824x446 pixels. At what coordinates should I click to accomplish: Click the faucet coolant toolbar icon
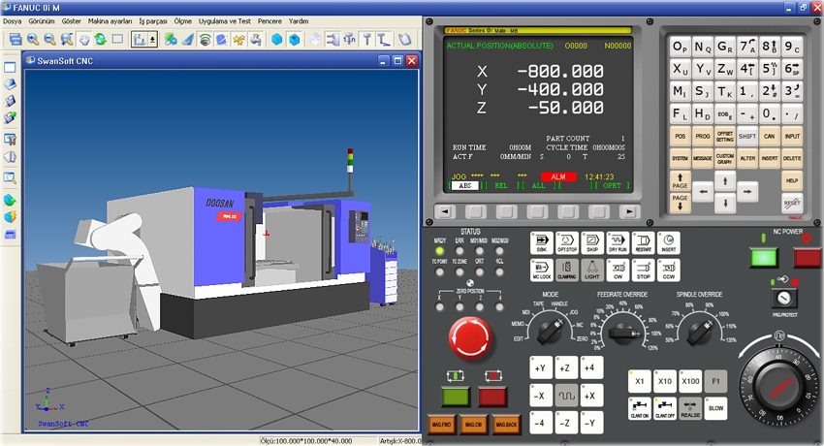pos(256,40)
